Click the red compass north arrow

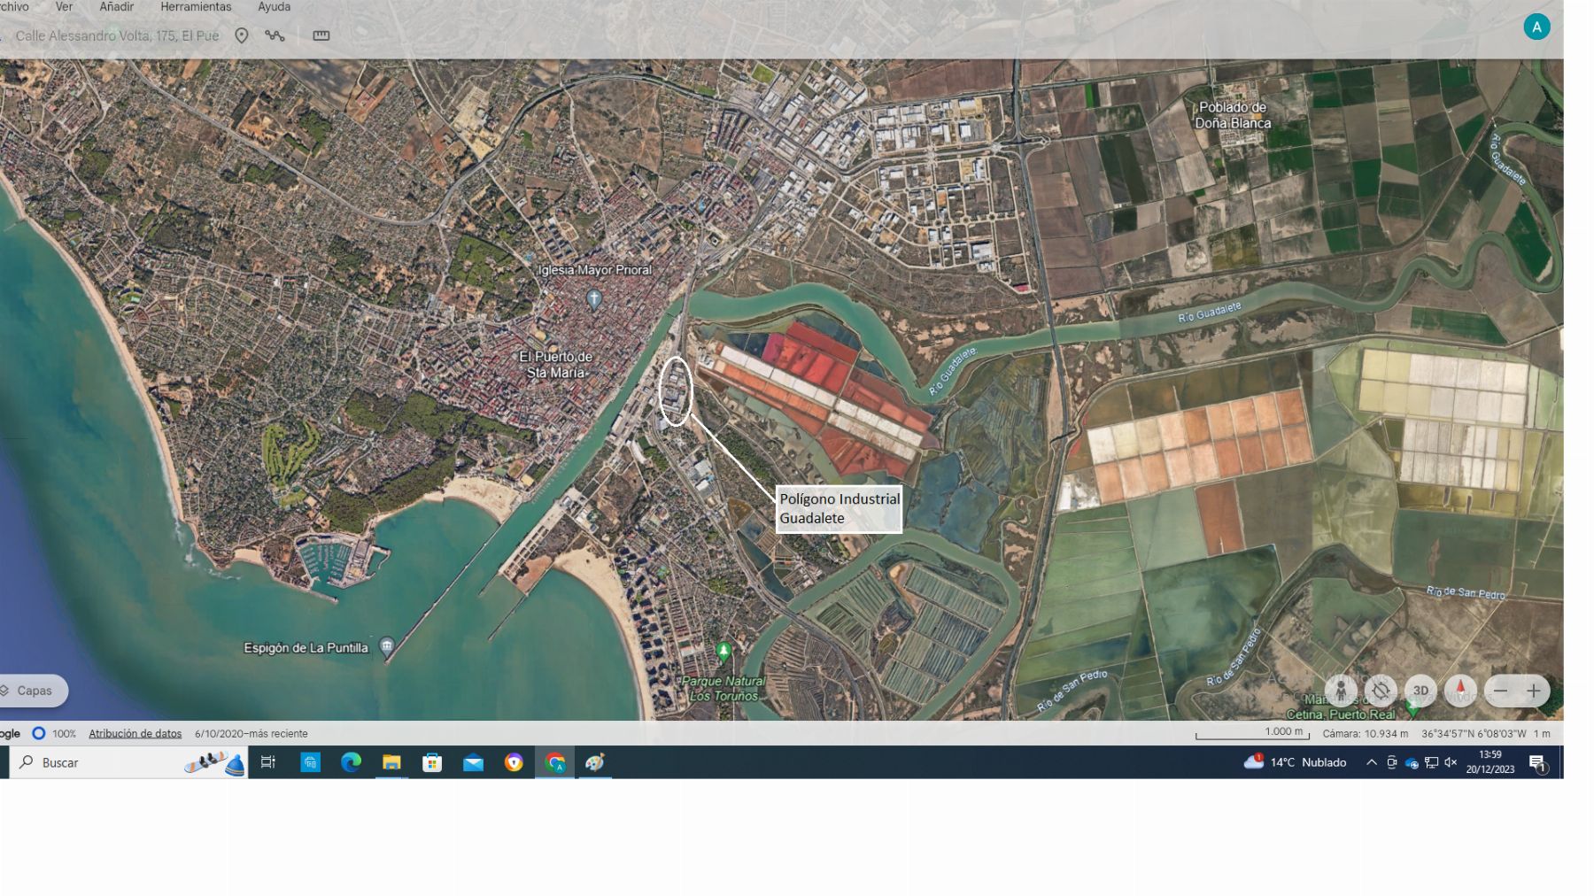(x=1460, y=690)
